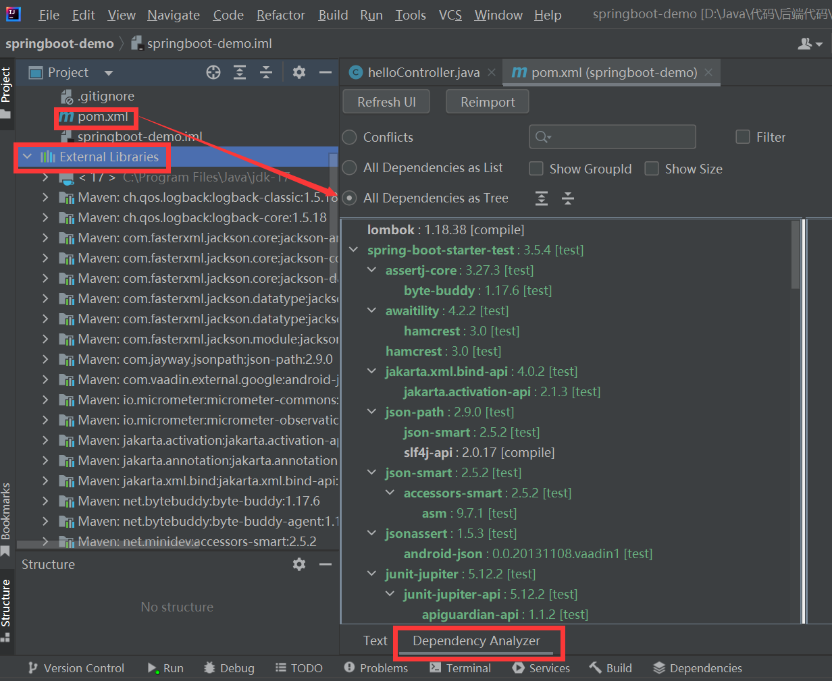Click Bookmarks side tab on left stripe
This screenshot has height=681, width=832.
(6, 520)
